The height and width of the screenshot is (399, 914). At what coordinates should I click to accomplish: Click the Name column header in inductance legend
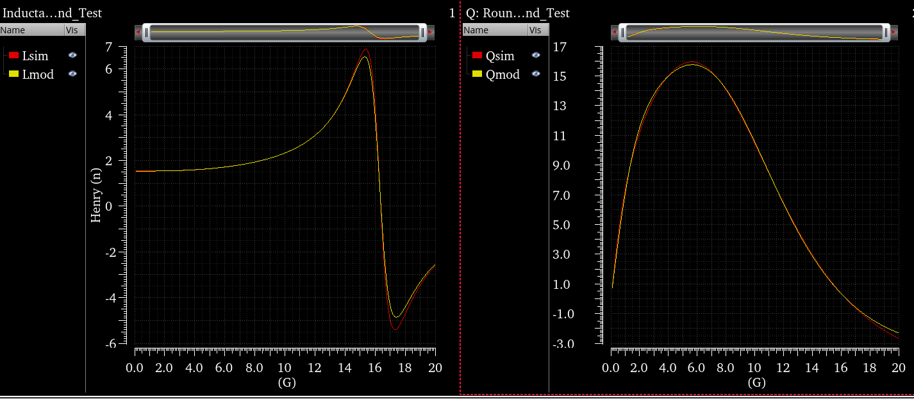[32, 30]
